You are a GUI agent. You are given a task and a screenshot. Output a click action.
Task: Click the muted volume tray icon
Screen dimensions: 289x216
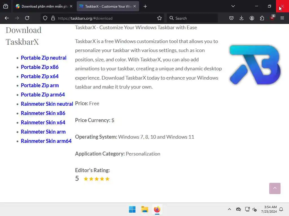[255, 209]
